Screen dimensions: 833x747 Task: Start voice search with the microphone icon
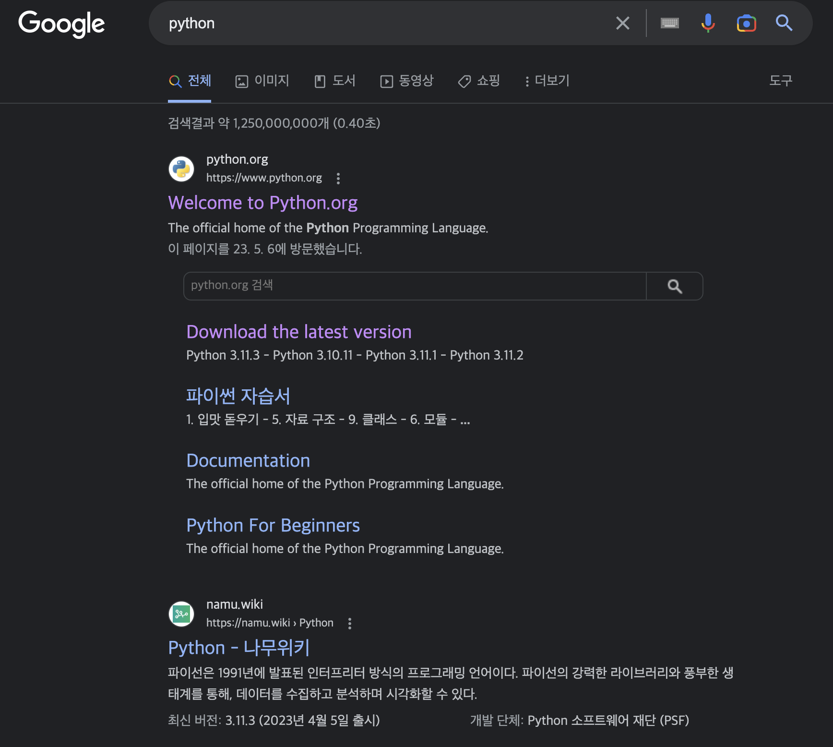(x=708, y=23)
